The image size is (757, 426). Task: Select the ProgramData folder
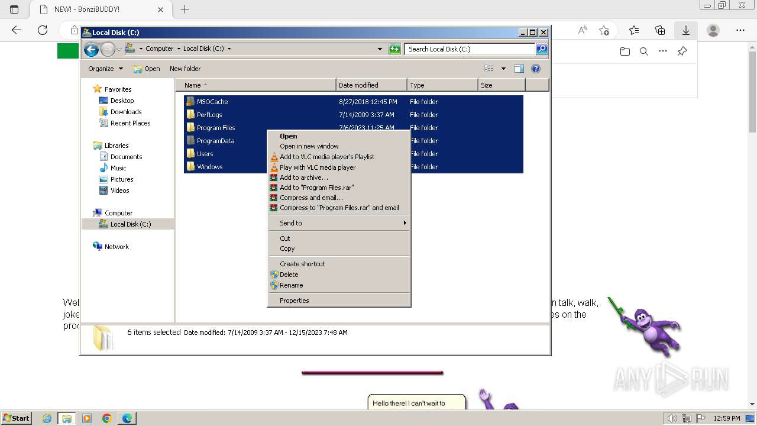point(215,141)
